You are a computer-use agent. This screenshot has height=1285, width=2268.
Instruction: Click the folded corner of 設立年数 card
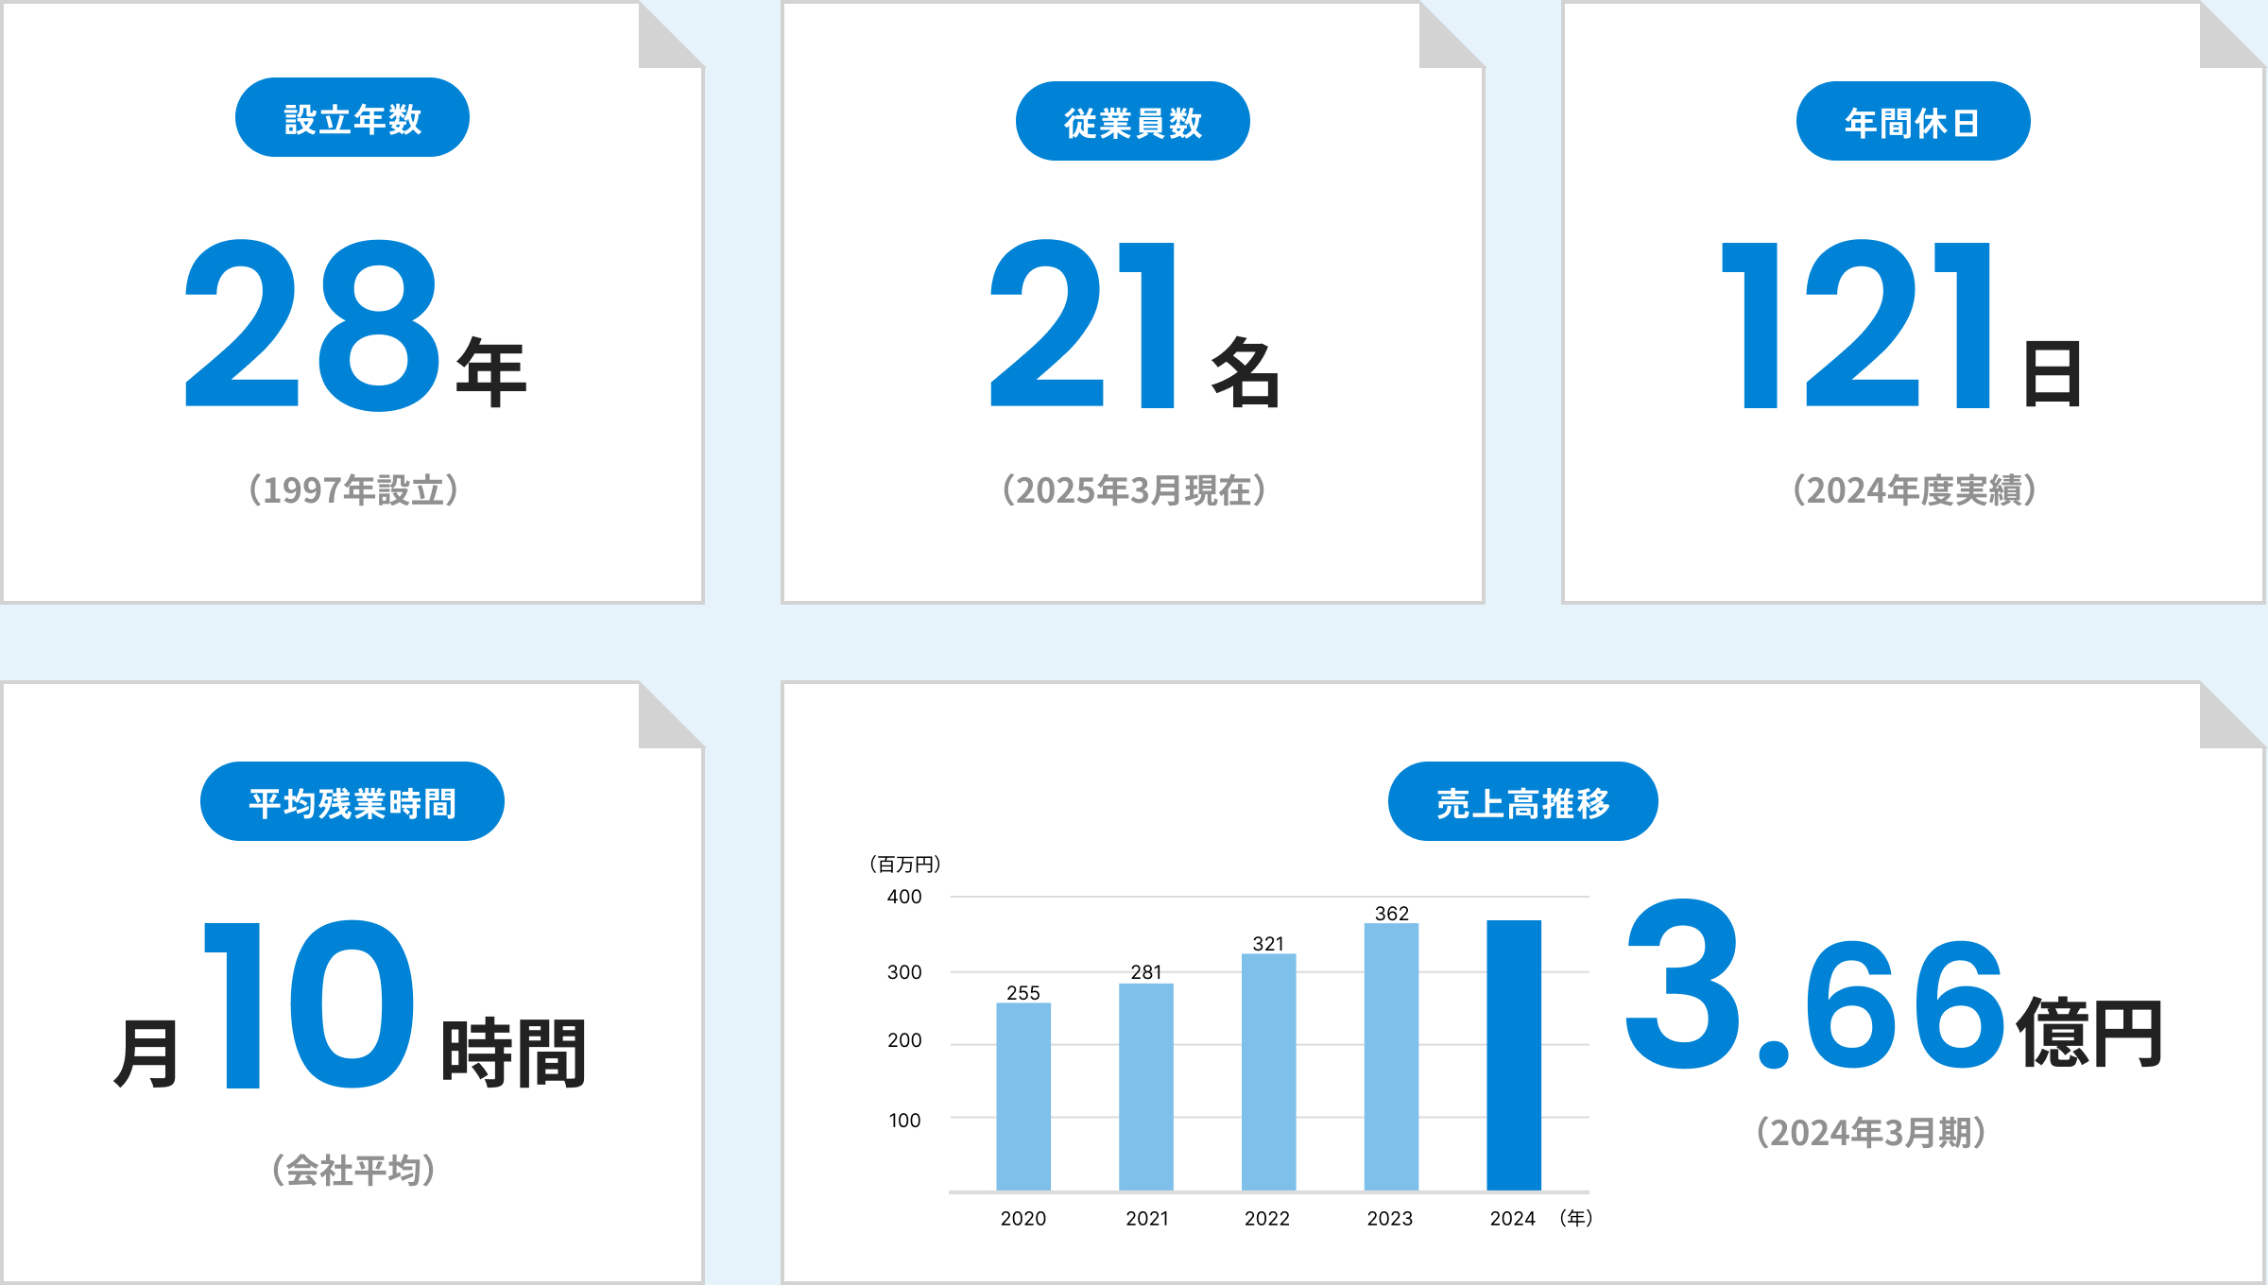pos(661,43)
